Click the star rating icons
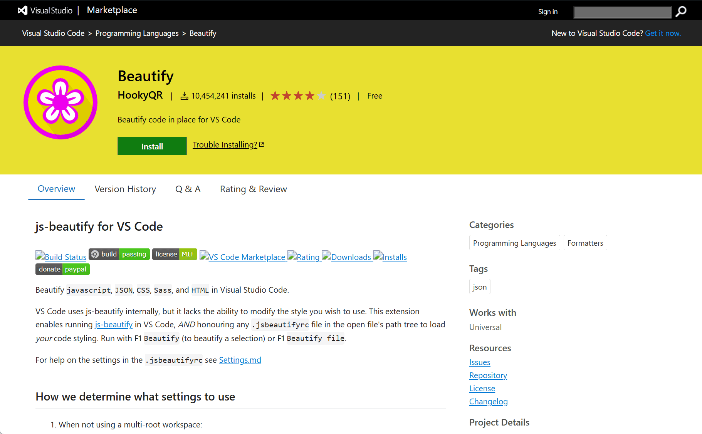The image size is (702, 434). coord(297,96)
